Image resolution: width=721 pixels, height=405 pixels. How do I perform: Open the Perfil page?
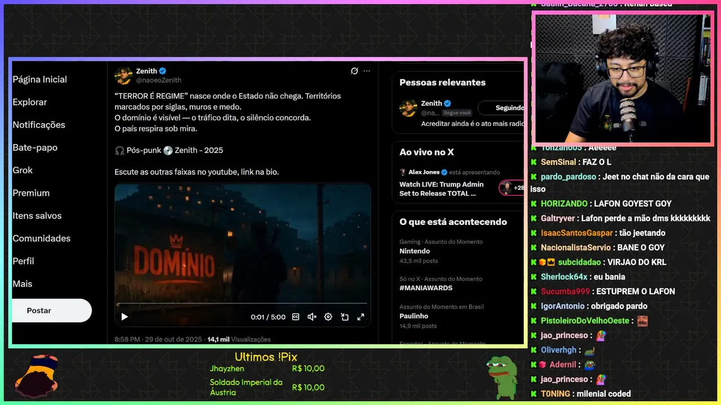coord(23,261)
